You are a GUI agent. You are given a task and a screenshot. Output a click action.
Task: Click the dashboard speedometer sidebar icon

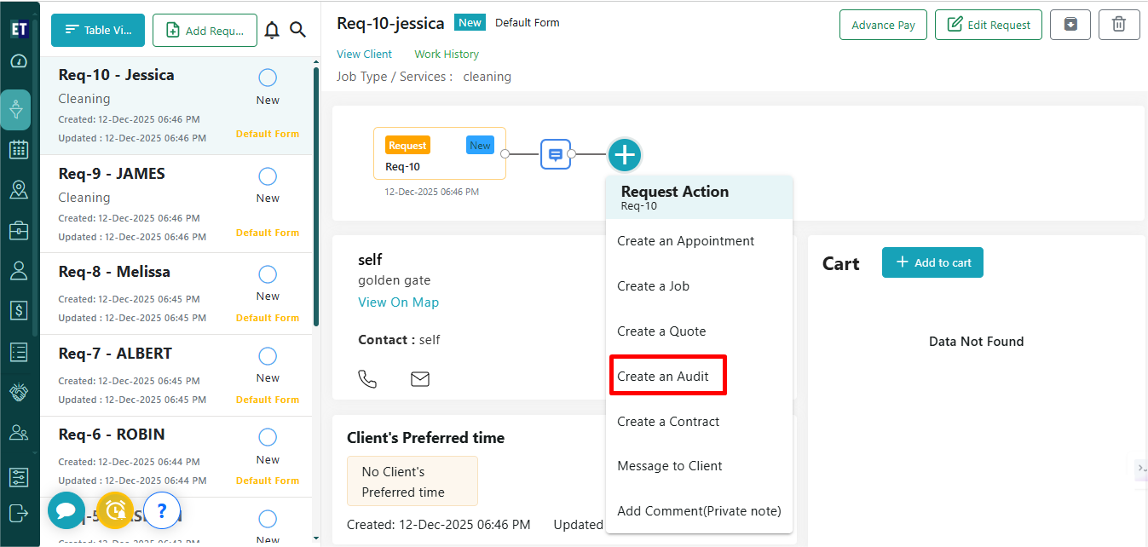coord(18,61)
